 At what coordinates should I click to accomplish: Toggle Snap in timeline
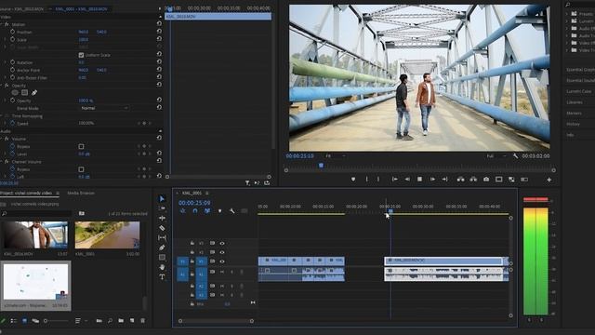195,211
